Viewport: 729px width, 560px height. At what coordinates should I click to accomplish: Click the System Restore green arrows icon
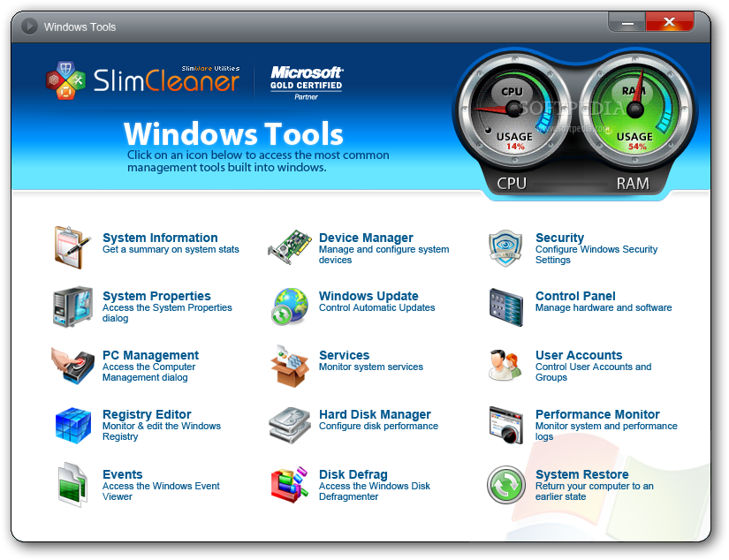click(505, 485)
